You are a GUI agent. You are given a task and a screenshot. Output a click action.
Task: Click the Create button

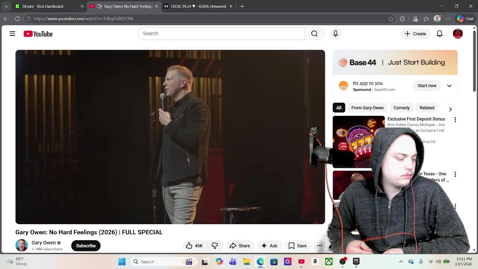point(415,34)
